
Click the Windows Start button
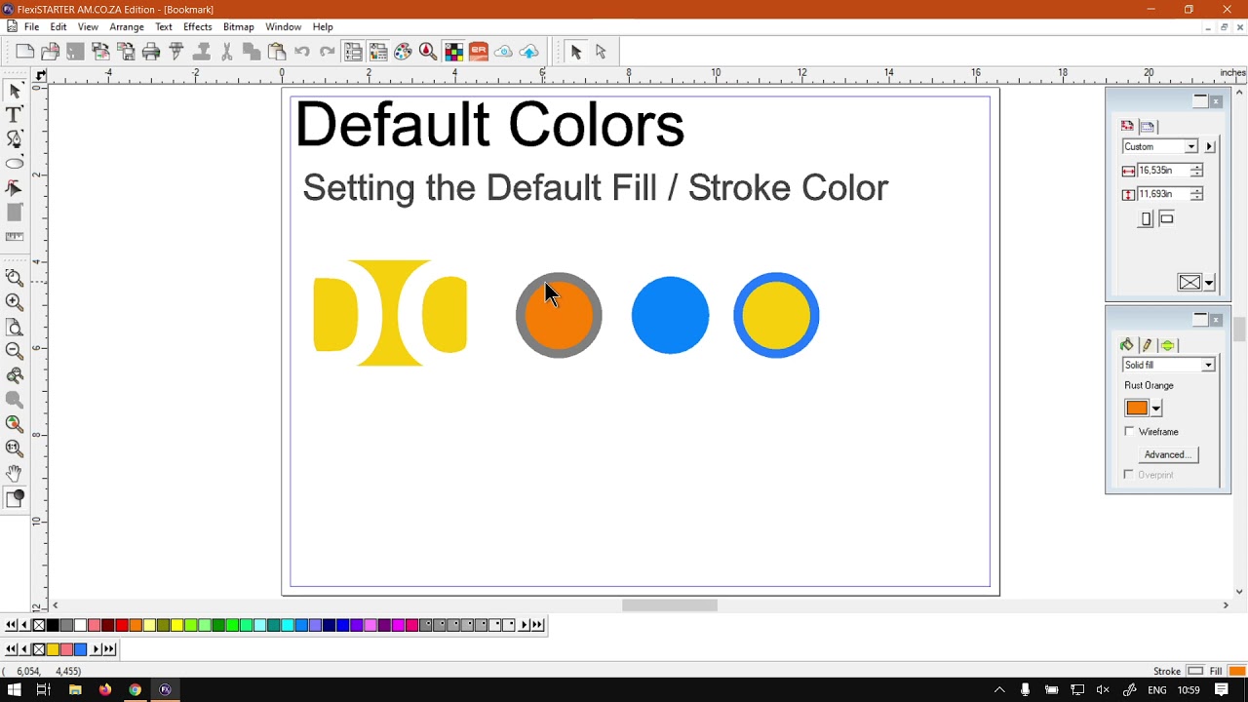[x=15, y=689]
